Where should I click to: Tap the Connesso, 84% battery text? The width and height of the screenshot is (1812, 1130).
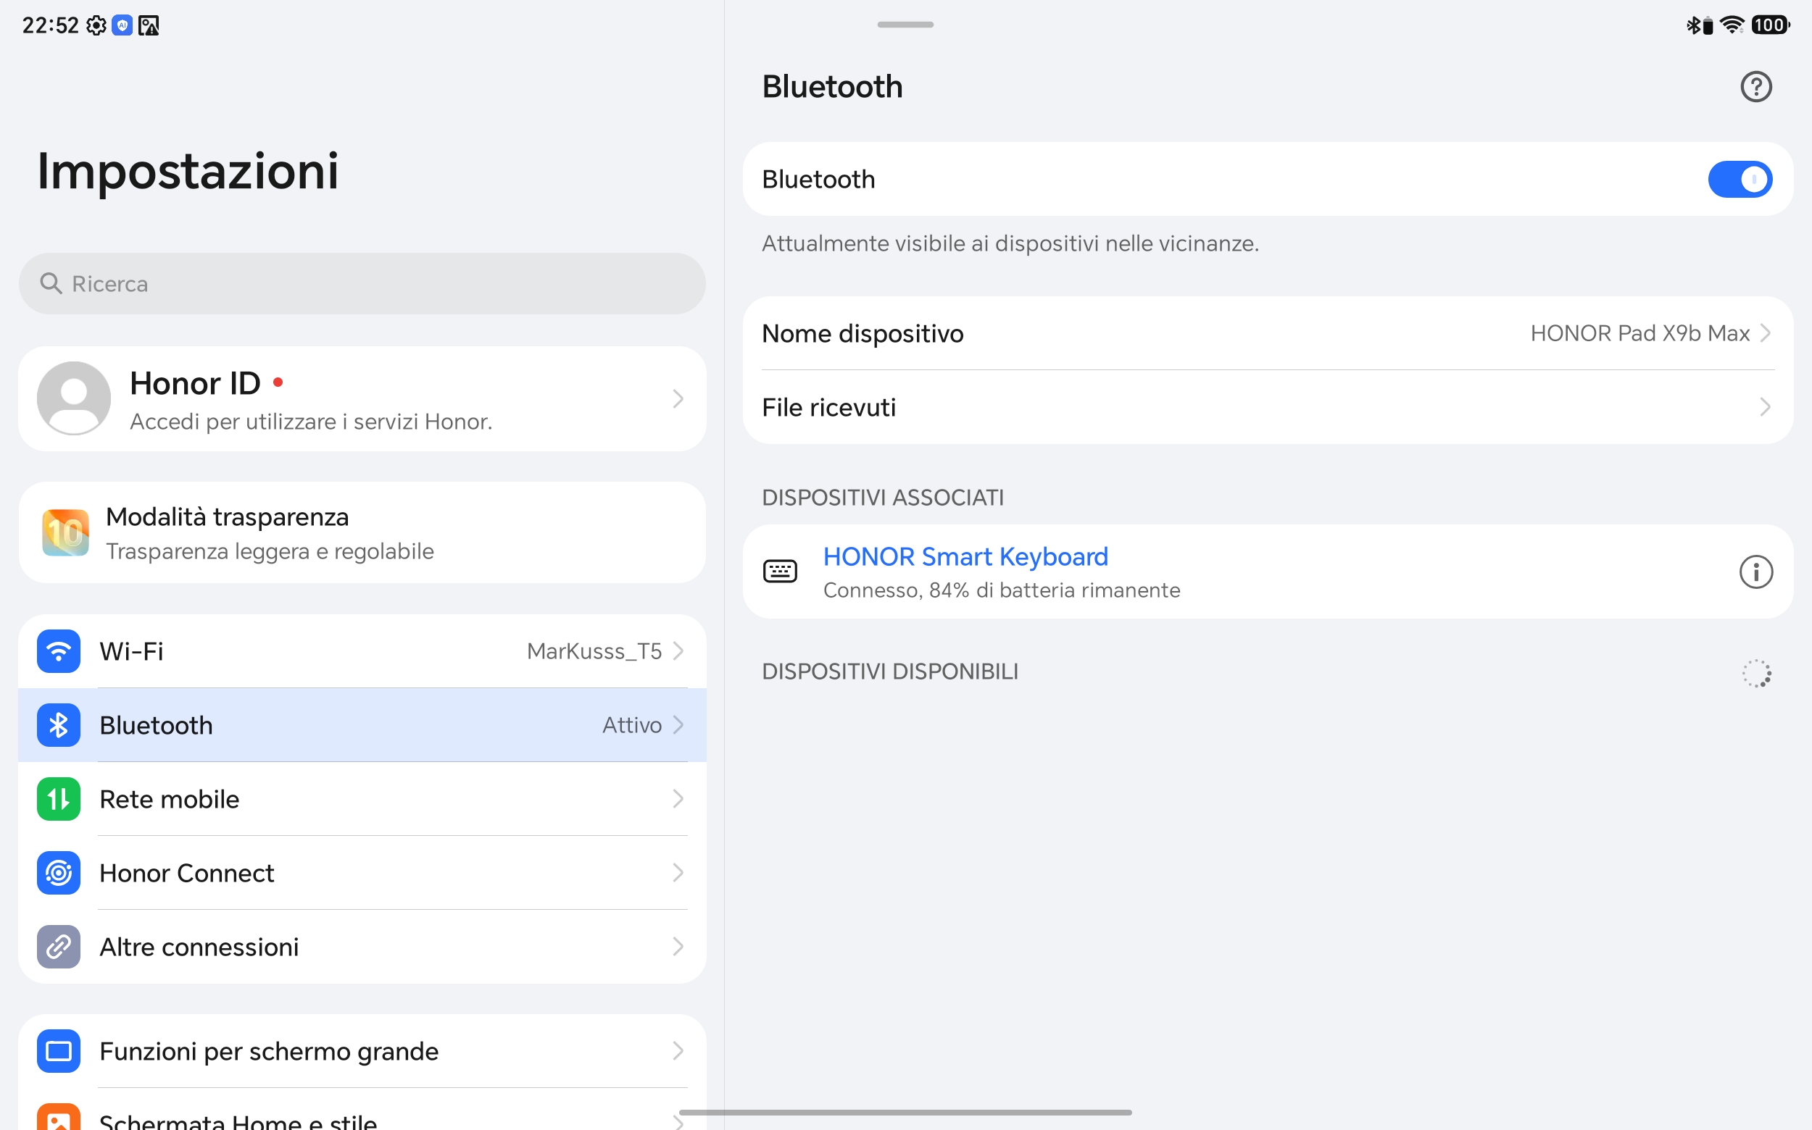coord(1002,590)
